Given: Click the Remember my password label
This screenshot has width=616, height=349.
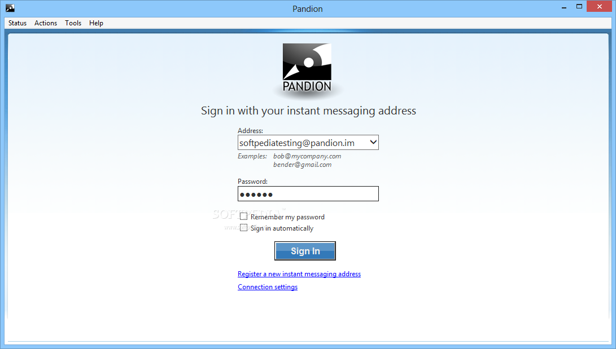Looking at the screenshot, I should (287, 217).
